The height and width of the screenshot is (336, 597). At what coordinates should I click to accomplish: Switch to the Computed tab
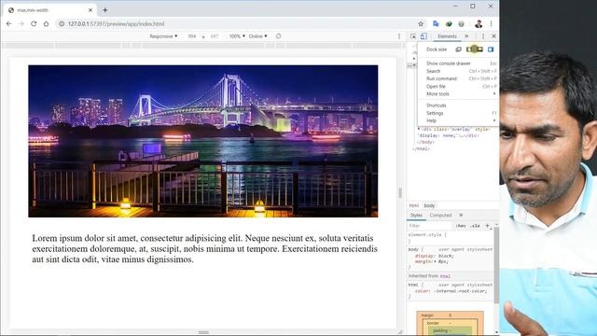point(440,216)
